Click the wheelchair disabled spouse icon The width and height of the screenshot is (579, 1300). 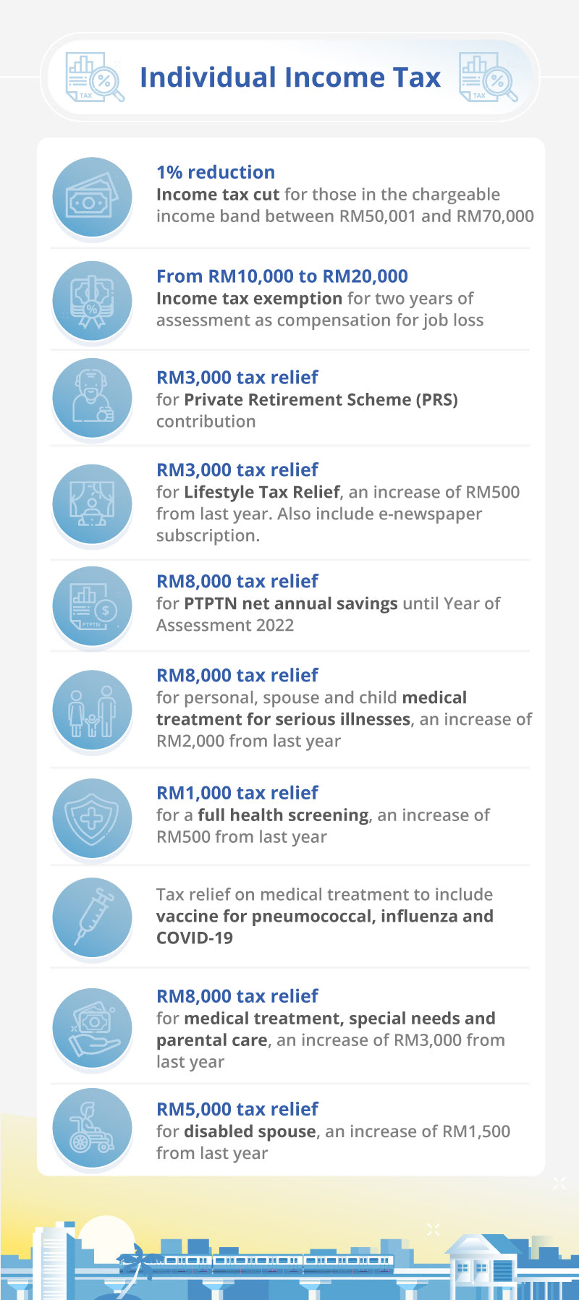(92, 1128)
